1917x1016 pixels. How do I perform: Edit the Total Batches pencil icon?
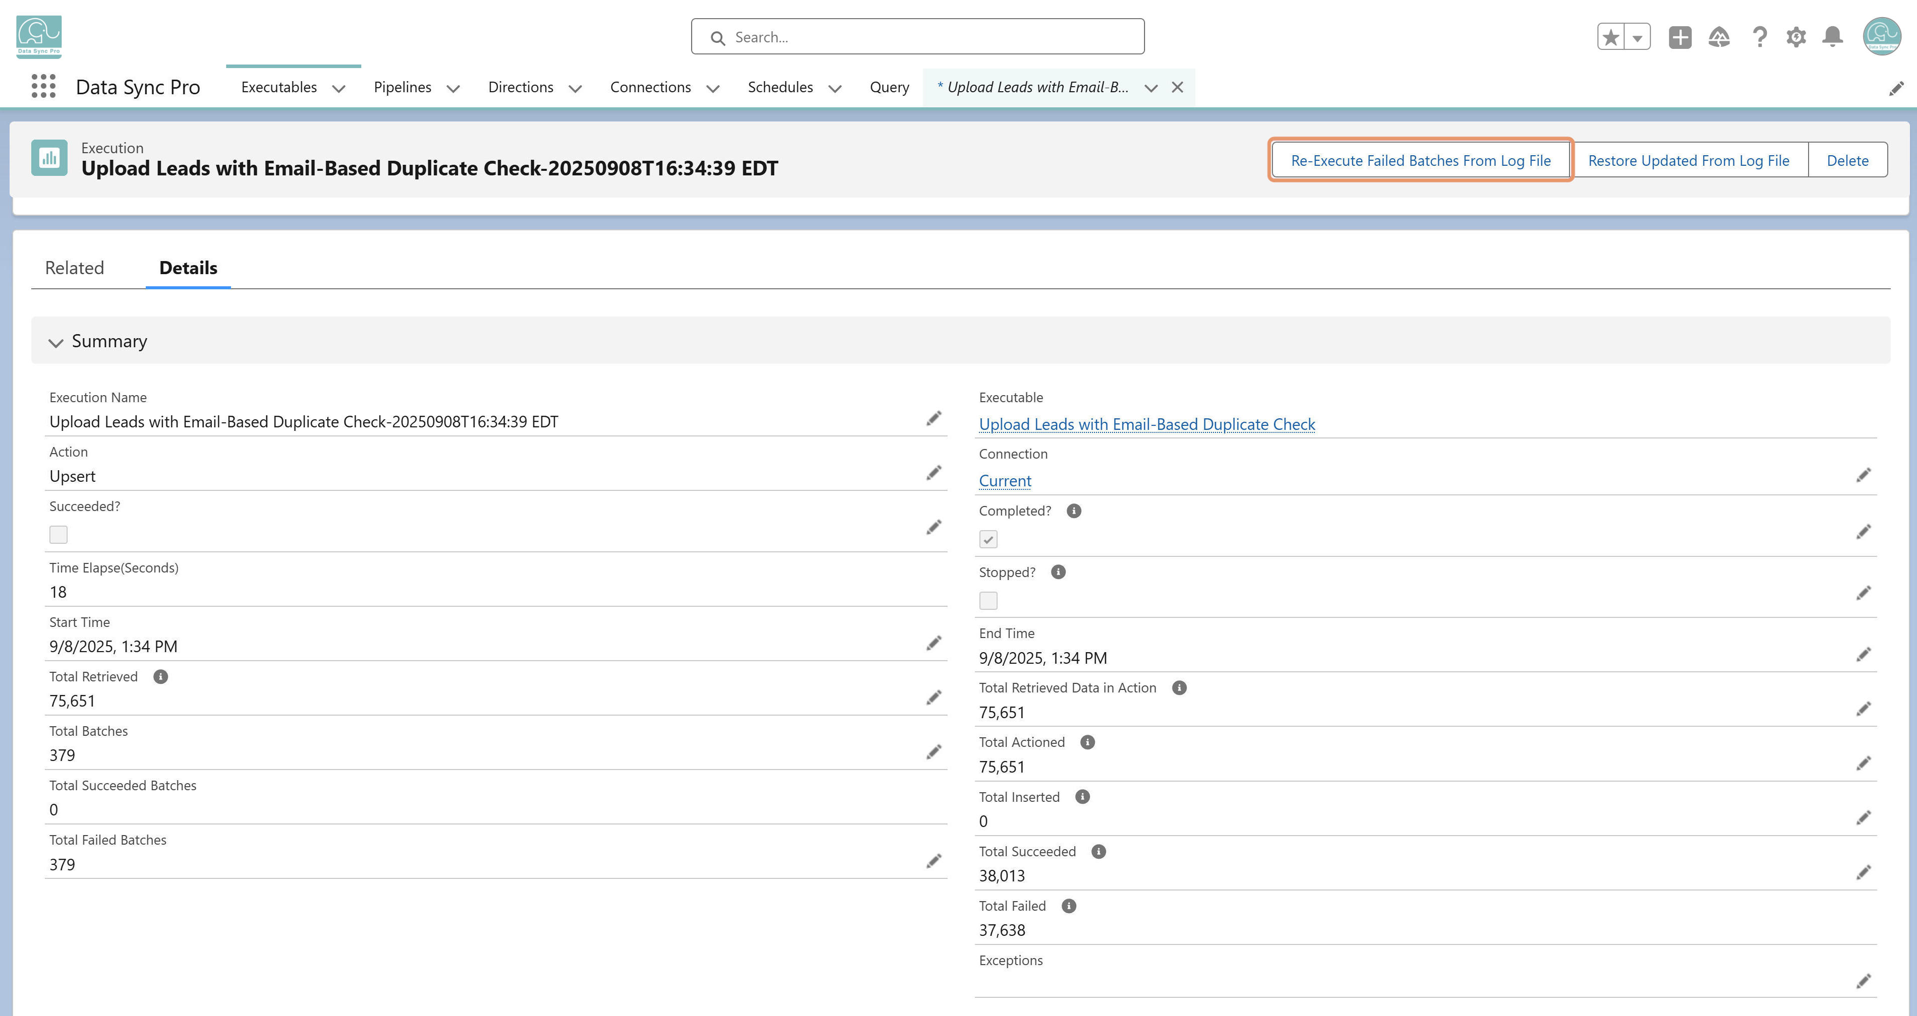pyautogui.click(x=934, y=752)
